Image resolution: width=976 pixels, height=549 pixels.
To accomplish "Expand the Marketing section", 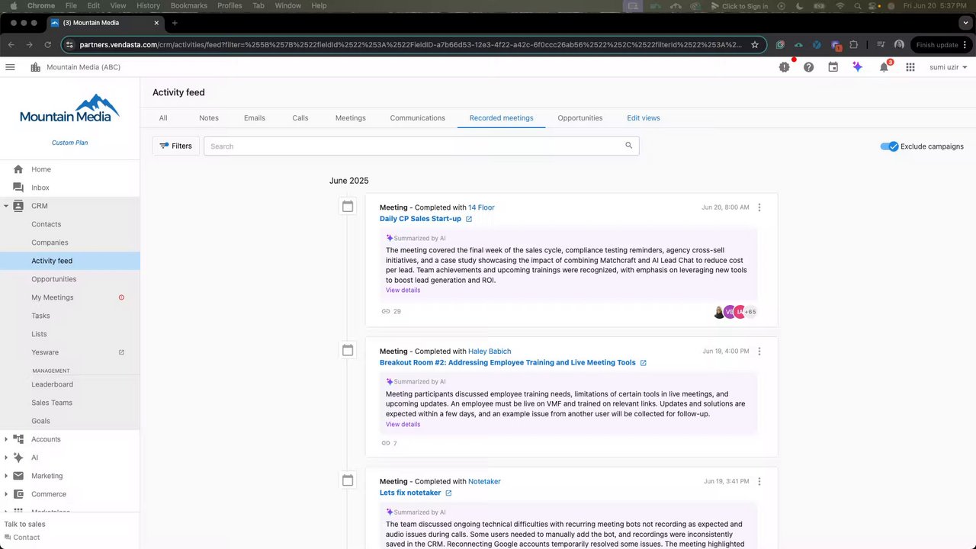I will [x=6, y=476].
